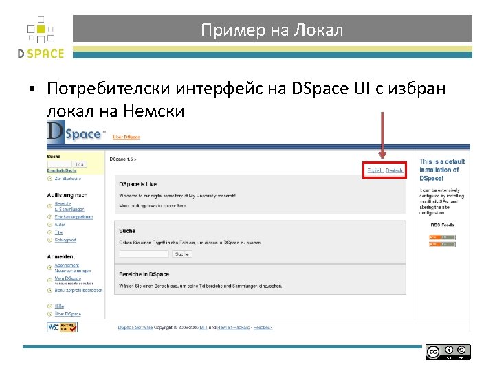
Task: Click the W3C XHTML 1.0 badge
Action: pos(62,327)
